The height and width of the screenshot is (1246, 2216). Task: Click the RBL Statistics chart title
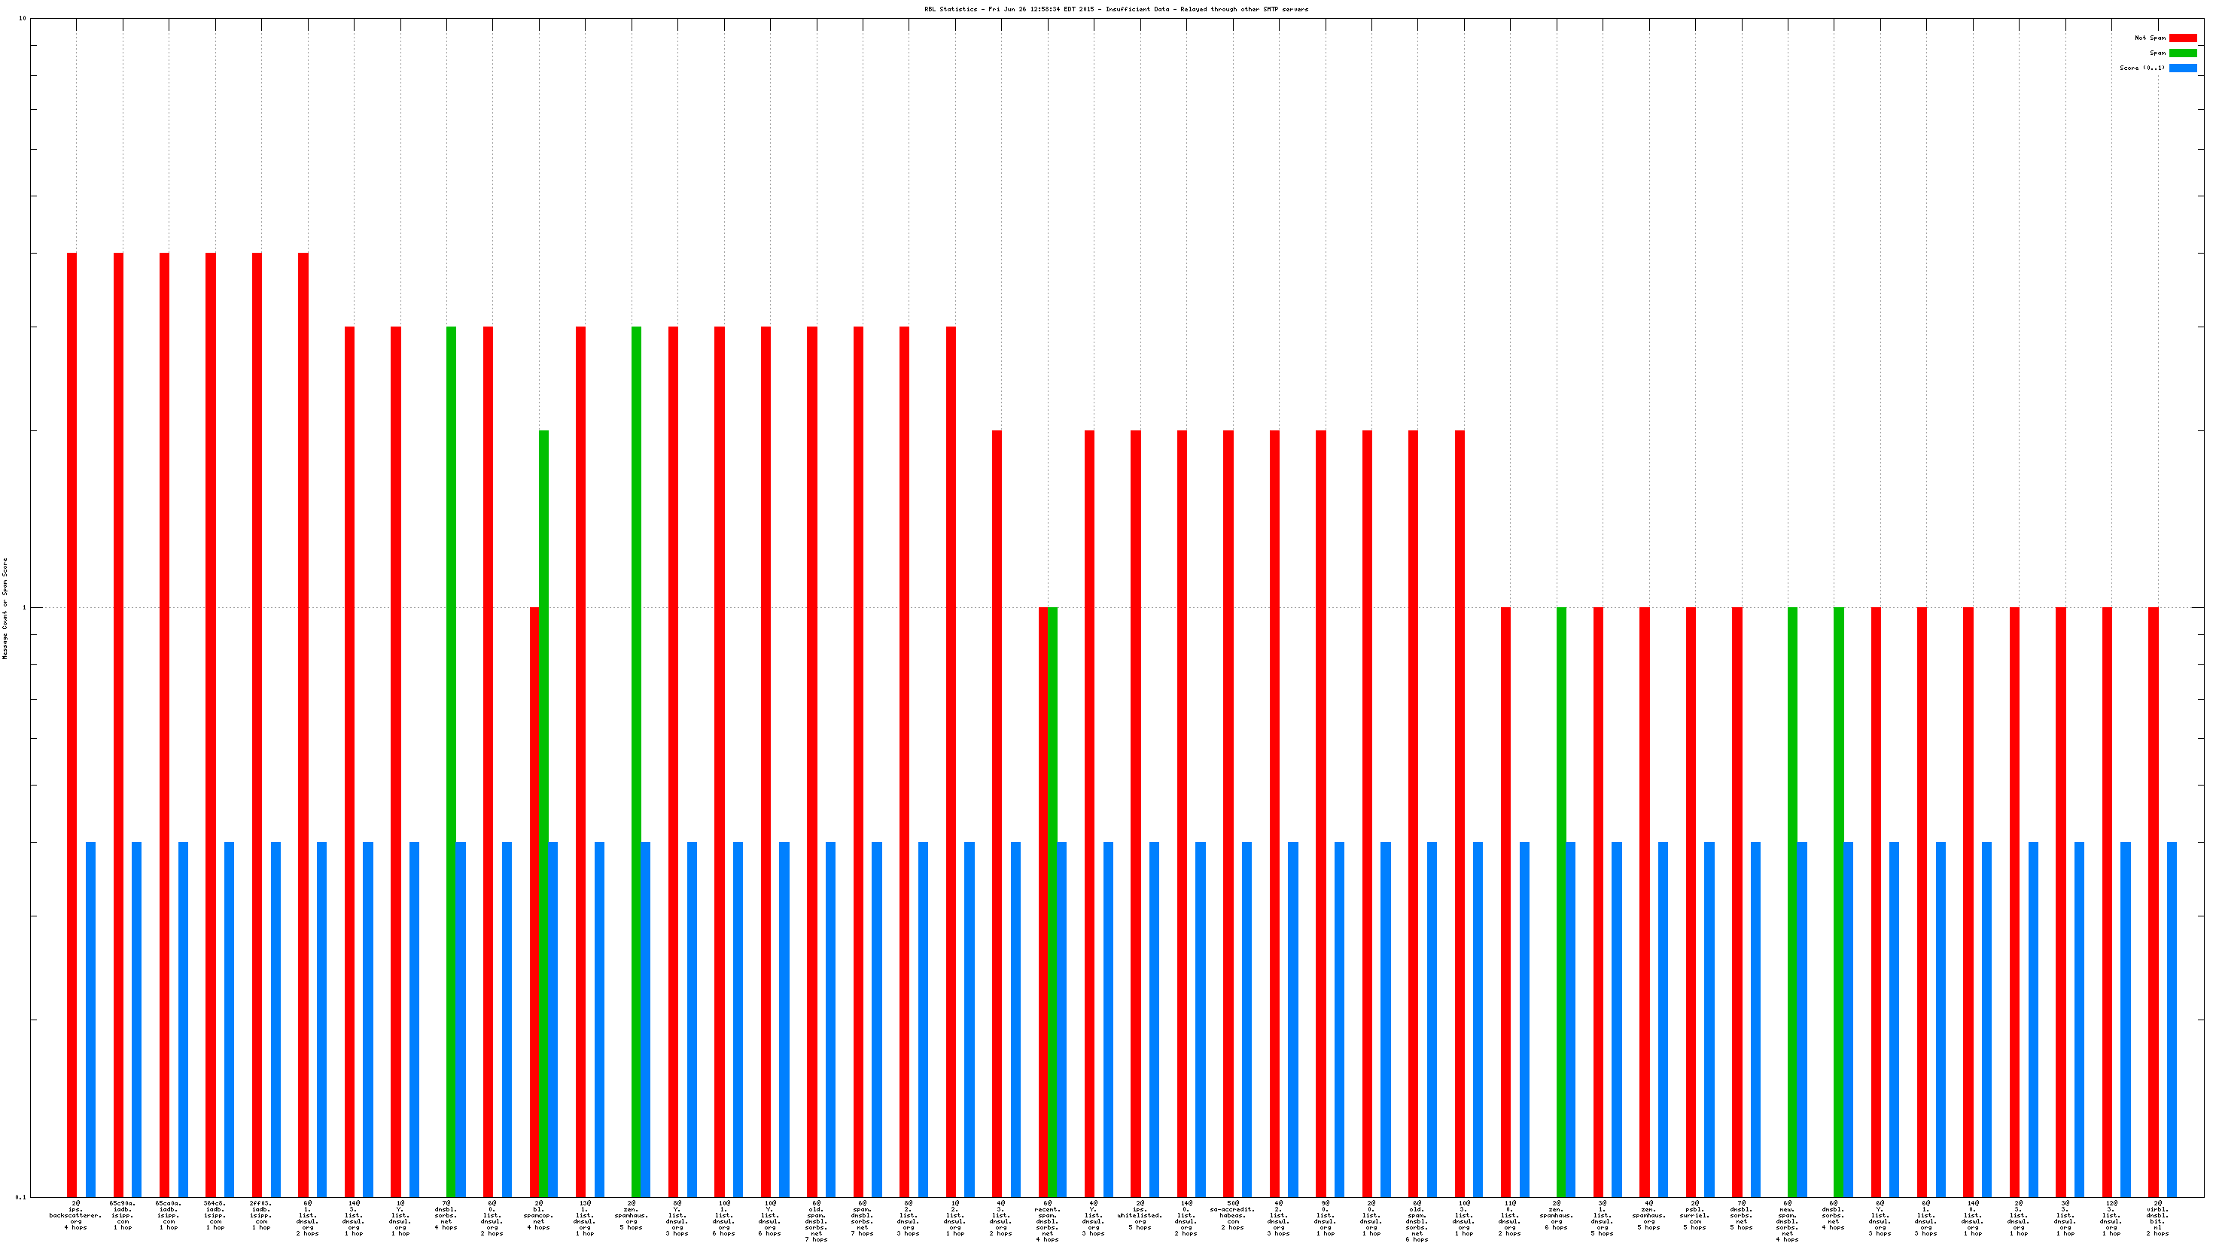tap(1116, 10)
